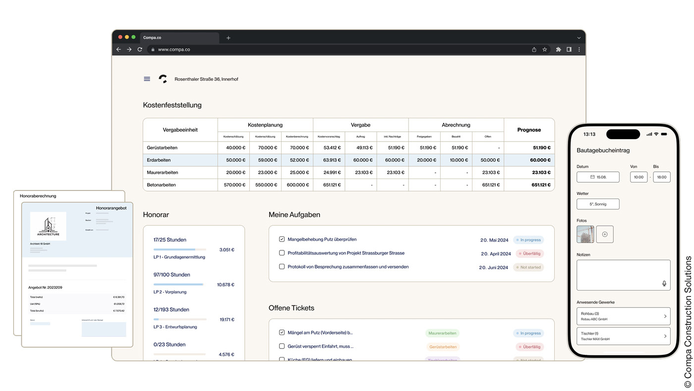Viewport: 694px width, 391px height.
Task: Click the Kostenplanung column header
Action: point(265,125)
